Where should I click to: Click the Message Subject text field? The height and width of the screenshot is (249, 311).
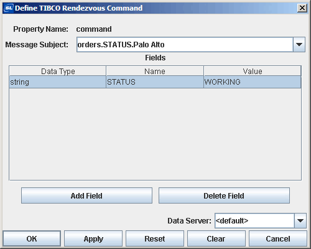[185, 44]
